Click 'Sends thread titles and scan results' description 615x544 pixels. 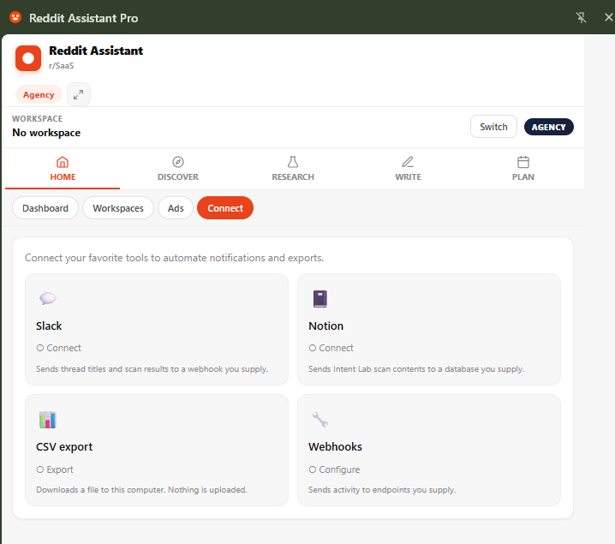pyautogui.click(x=152, y=369)
